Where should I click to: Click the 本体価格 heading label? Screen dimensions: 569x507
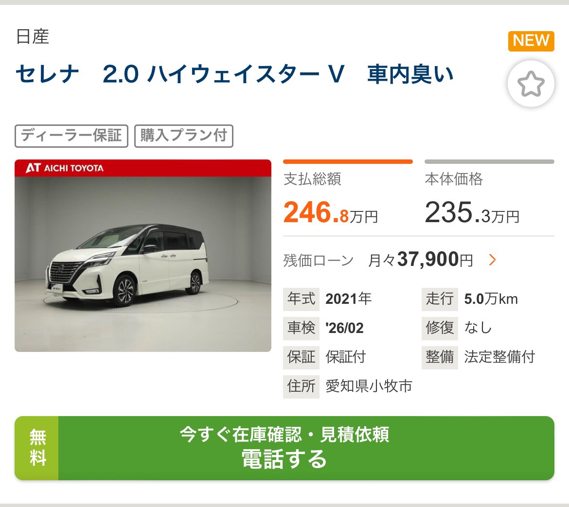point(454,179)
